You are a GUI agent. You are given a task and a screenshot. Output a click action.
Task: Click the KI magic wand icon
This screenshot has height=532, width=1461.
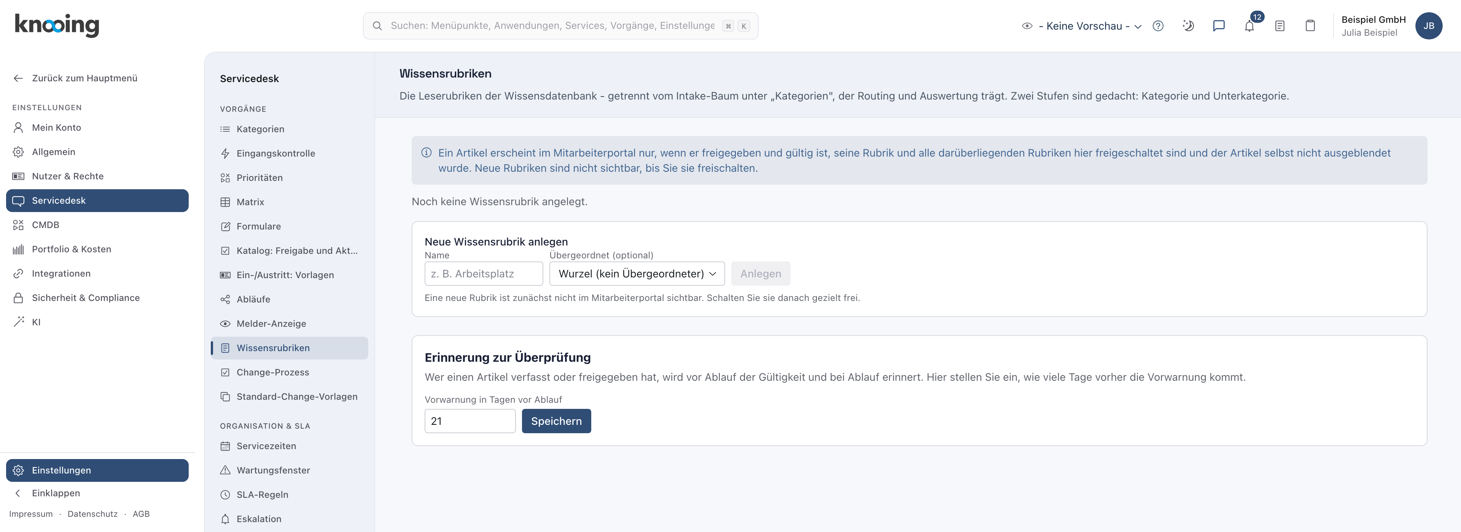click(x=18, y=322)
